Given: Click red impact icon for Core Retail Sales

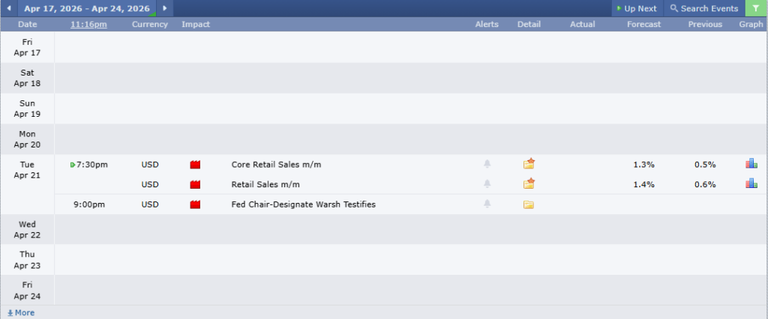Looking at the screenshot, I should click(196, 165).
